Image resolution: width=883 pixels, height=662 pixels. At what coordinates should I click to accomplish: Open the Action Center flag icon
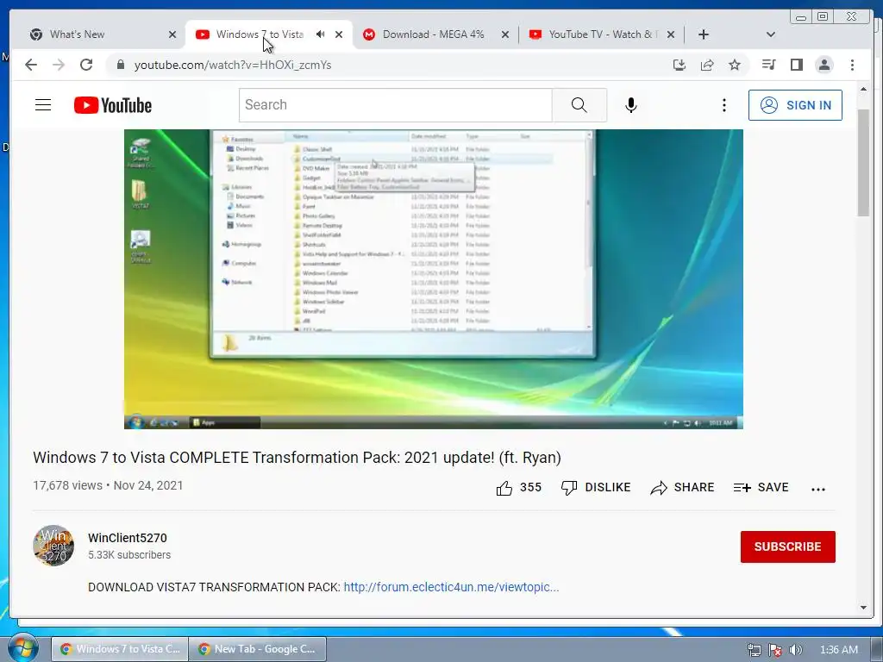click(775, 650)
